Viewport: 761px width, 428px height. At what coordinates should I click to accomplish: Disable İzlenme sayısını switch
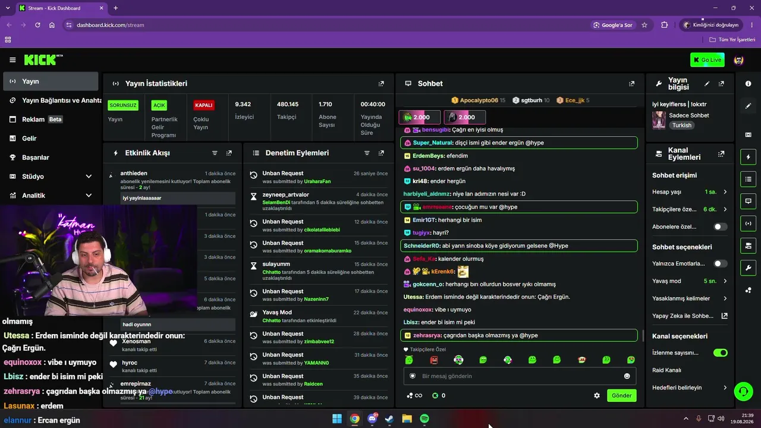click(x=720, y=353)
